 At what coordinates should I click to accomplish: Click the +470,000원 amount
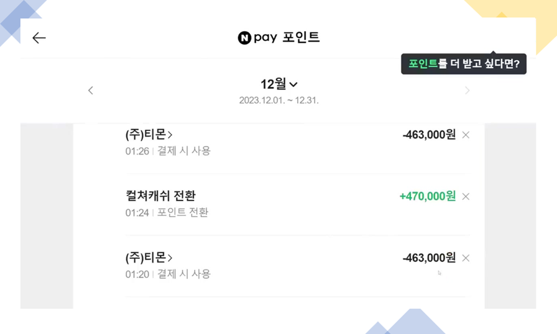coord(427,196)
